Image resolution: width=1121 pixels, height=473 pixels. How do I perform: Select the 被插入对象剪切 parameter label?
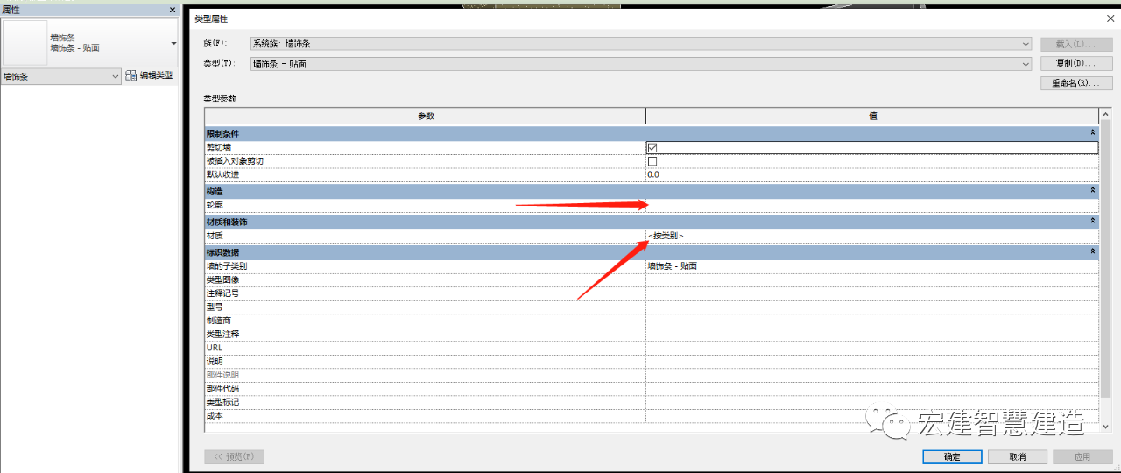pyautogui.click(x=235, y=161)
